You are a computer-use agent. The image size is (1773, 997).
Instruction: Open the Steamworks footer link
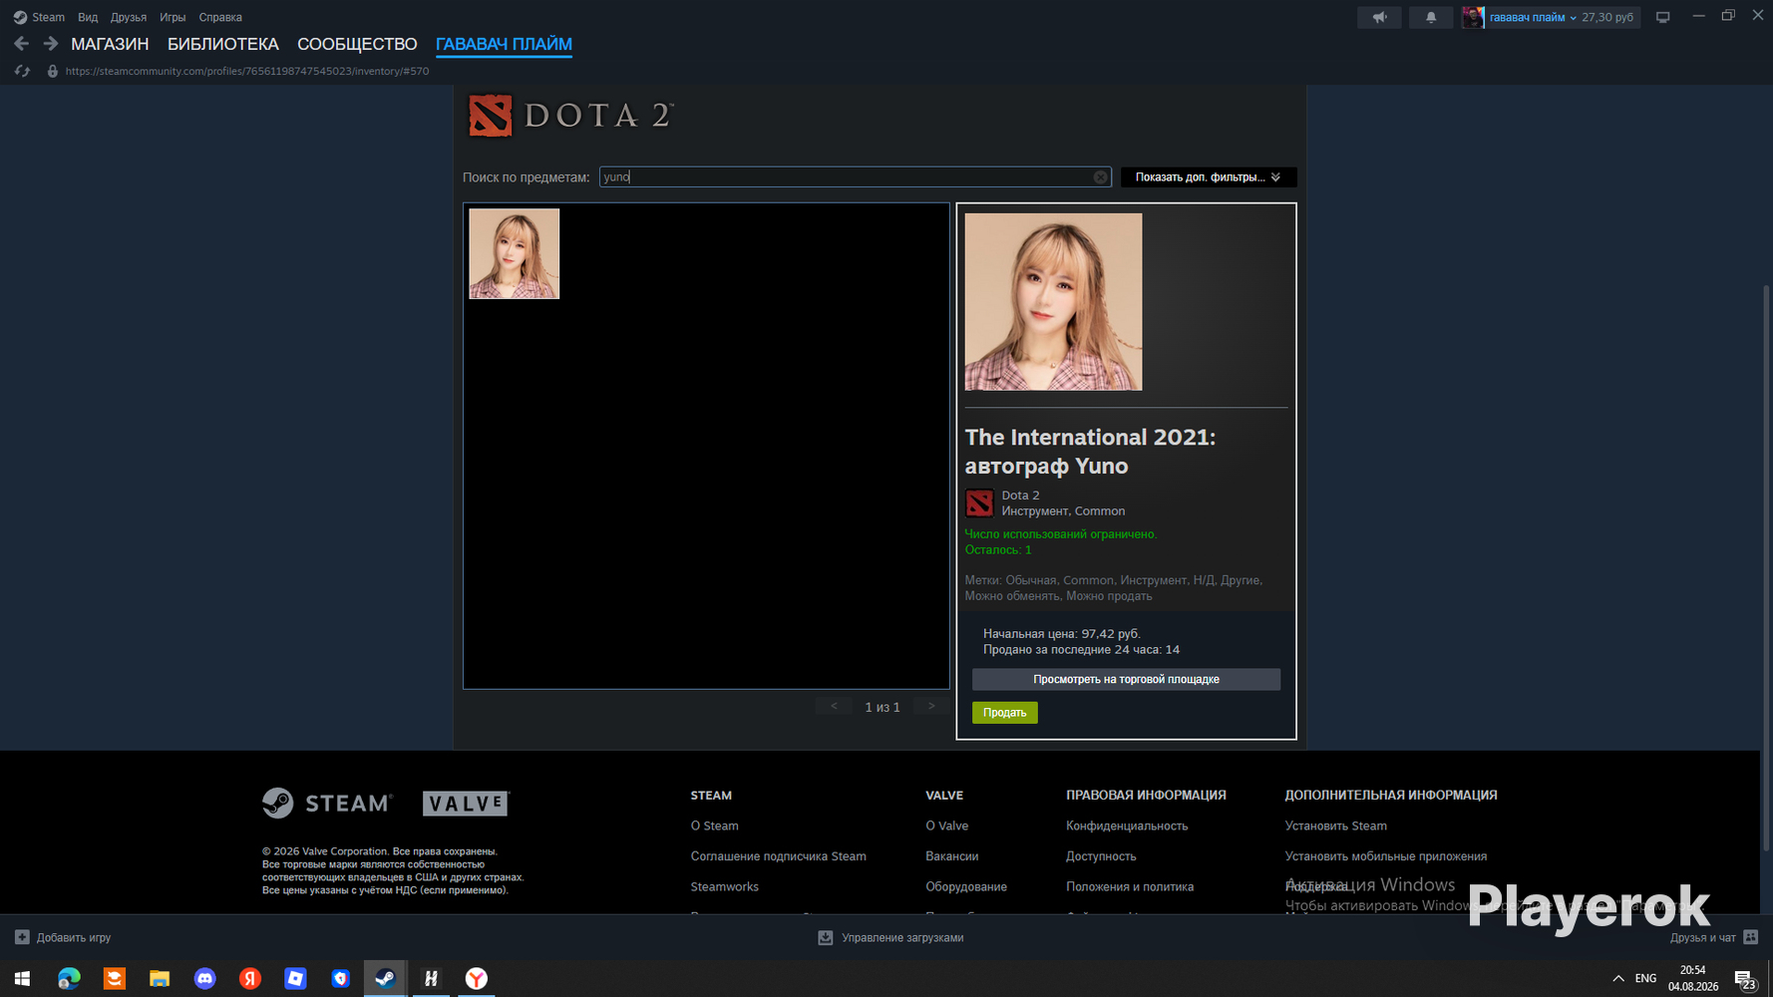725,886
